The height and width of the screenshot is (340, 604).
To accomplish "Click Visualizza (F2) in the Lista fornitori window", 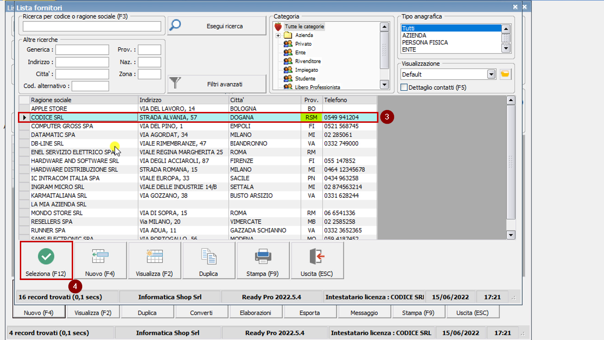I will pos(154,260).
